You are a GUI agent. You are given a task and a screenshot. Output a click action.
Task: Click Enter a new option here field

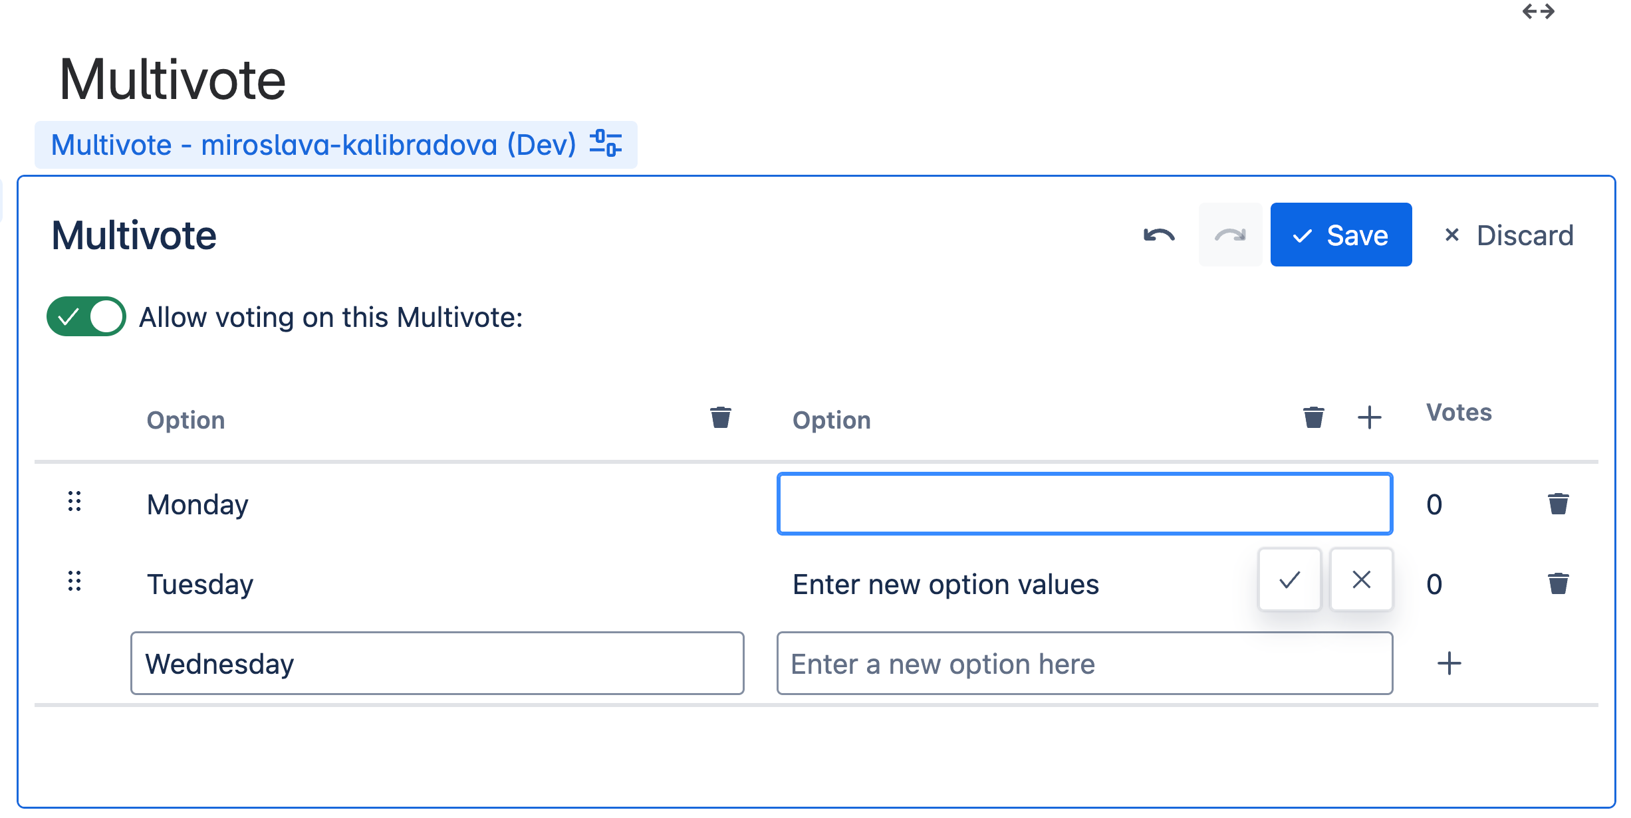(1084, 663)
